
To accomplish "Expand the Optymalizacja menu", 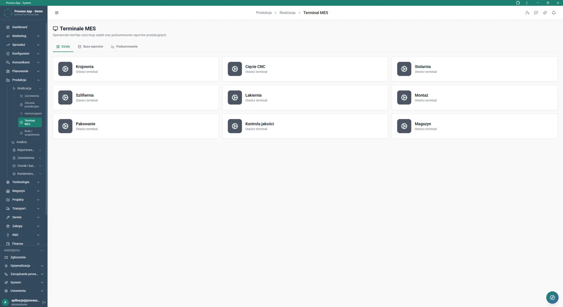I will (23, 266).
